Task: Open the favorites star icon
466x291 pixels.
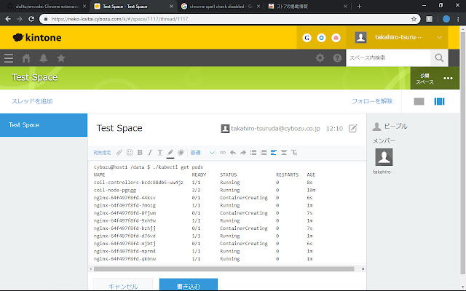Action: [x=61, y=58]
